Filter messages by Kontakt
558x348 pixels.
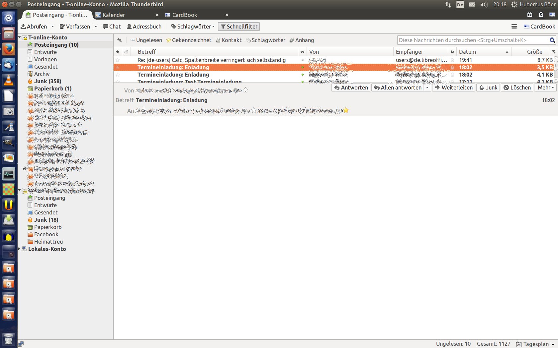coord(229,40)
